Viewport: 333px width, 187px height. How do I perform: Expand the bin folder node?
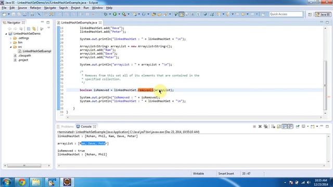[11, 43]
